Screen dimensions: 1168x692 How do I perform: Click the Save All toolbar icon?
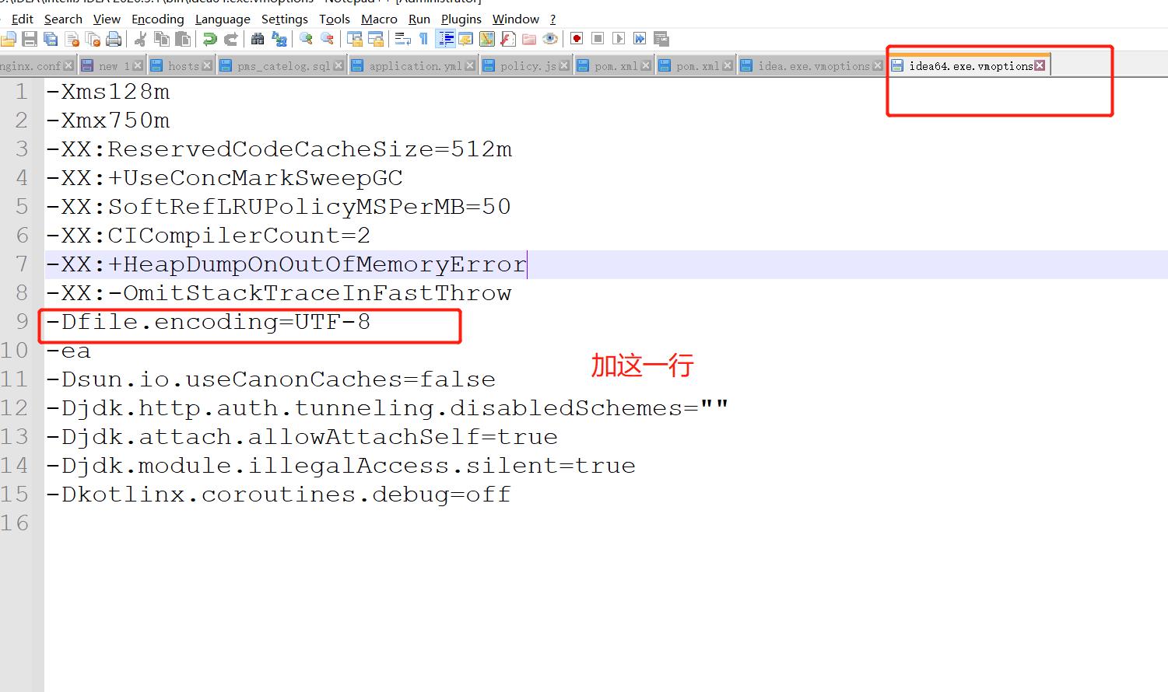click(x=51, y=39)
